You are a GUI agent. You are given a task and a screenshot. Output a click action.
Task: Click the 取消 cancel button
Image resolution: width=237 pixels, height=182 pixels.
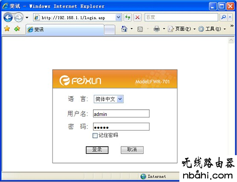(132, 150)
